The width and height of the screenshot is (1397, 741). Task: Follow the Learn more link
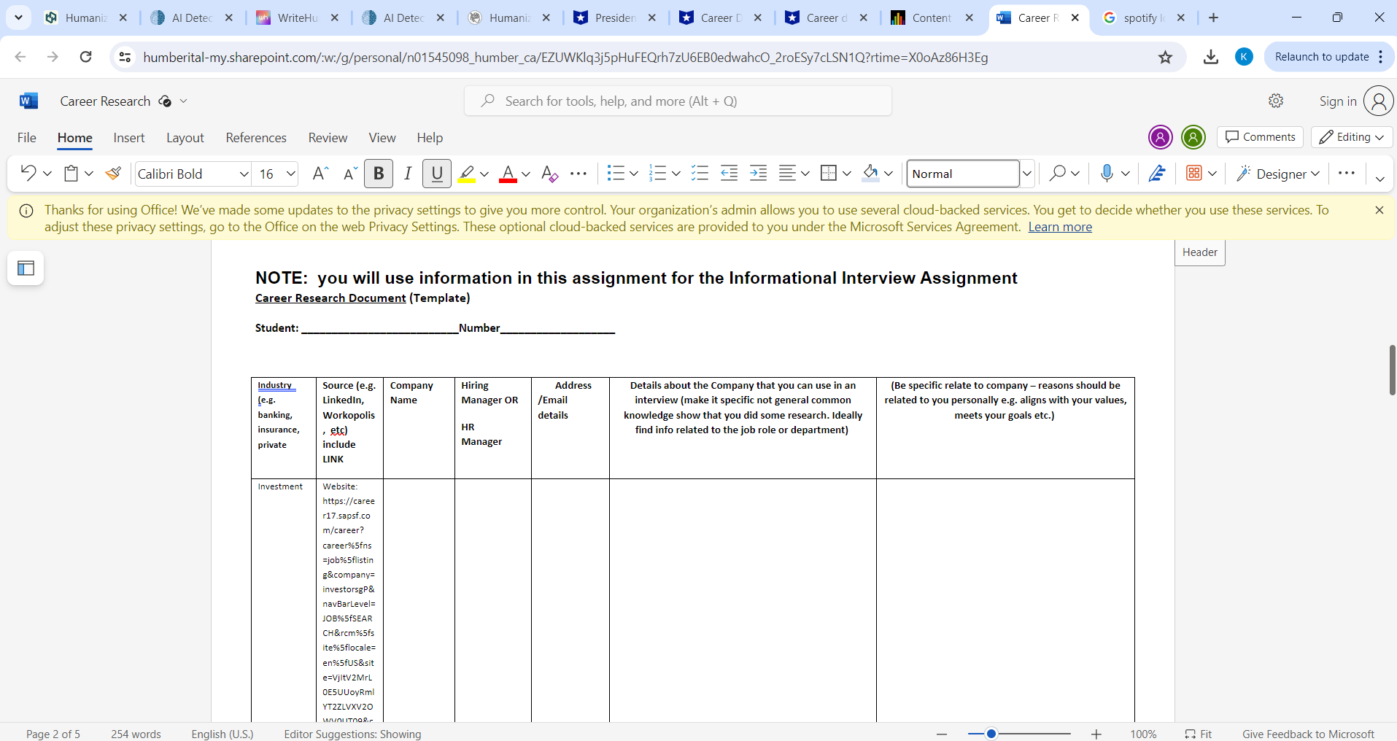point(1059,227)
